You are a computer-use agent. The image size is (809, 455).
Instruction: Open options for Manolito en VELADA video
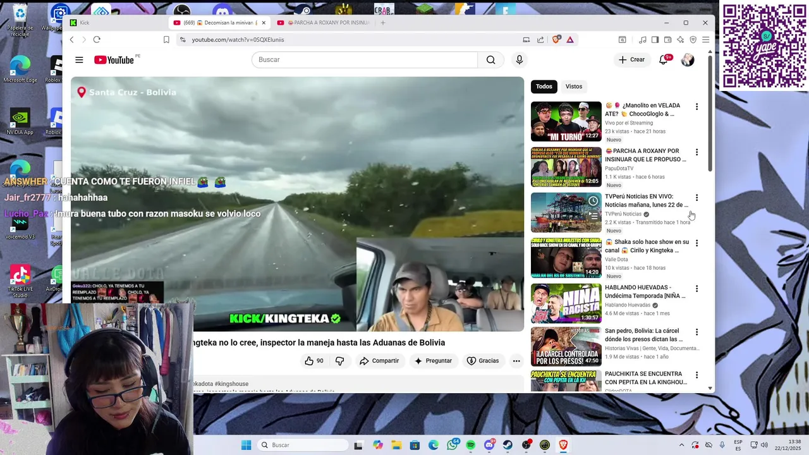[x=696, y=107]
